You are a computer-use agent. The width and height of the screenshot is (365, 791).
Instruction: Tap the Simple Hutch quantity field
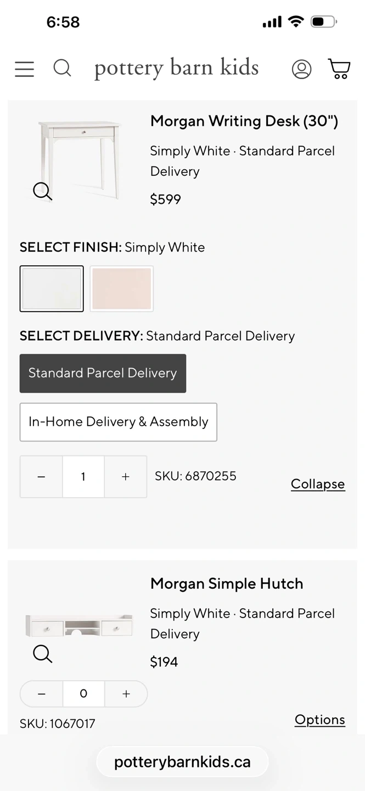(83, 694)
